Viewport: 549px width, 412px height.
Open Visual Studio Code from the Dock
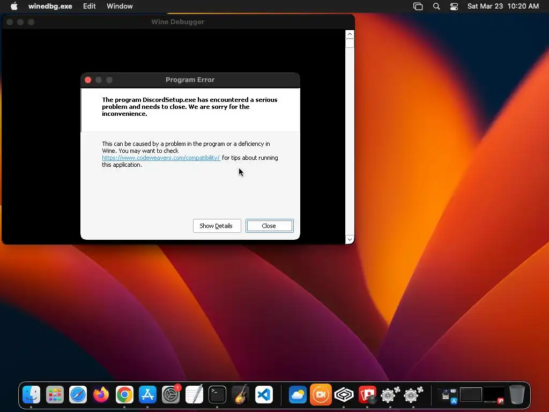click(264, 395)
